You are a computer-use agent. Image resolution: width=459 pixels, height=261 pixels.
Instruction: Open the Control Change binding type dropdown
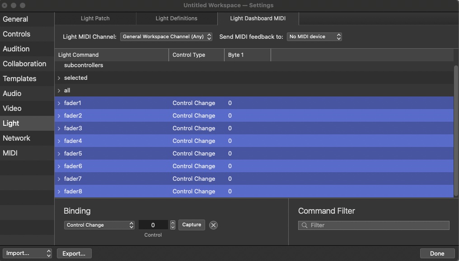[x=99, y=225]
